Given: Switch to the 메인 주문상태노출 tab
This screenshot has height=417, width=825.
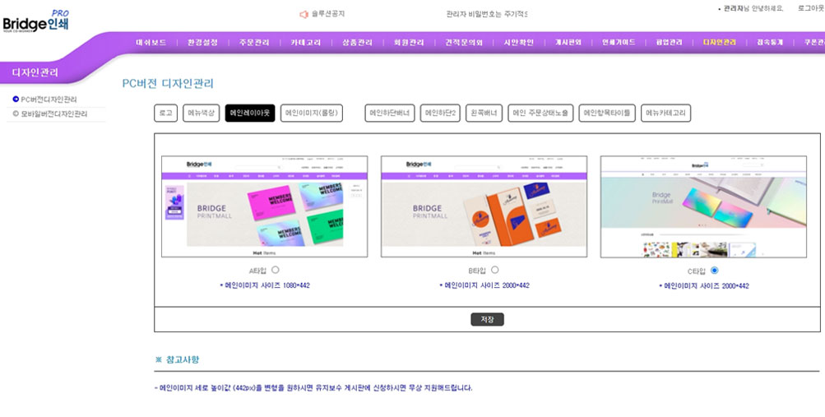Looking at the screenshot, I should pyautogui.click(x=540, y=113).
